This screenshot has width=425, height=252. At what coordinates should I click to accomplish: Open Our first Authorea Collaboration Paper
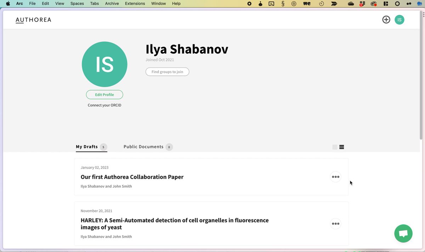(x=132, y=177)
